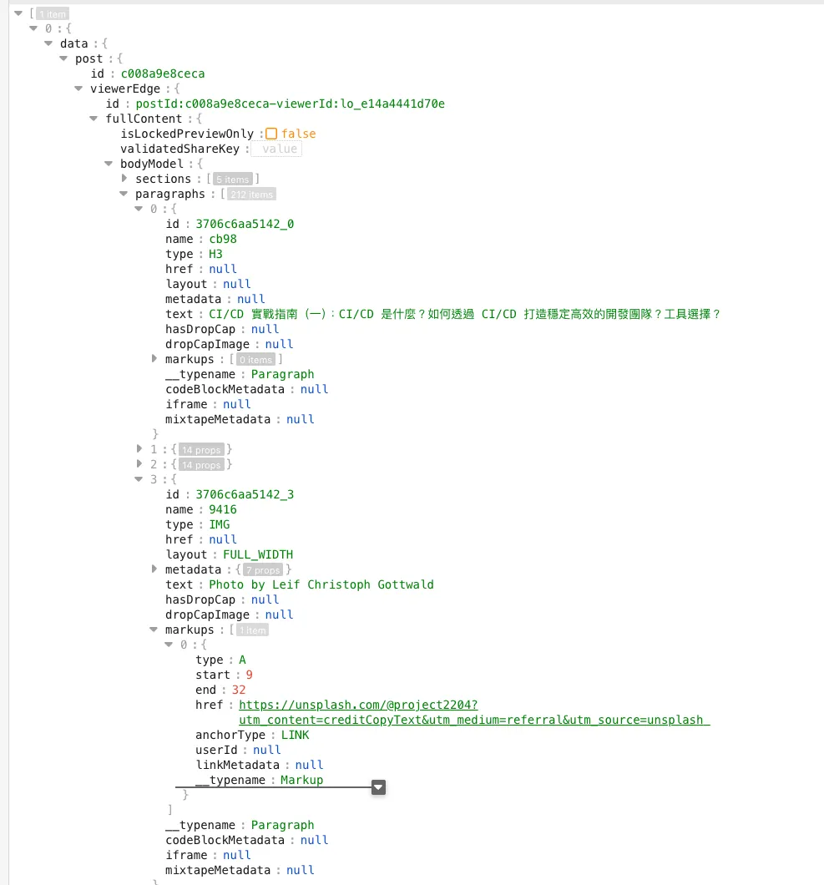Click the 212 items badge next to paragraphs
Viewport: 824px width, 885px height.
(x=250, y=195)
